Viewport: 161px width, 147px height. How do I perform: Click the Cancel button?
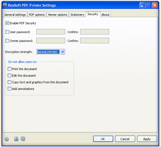(x=125, y=139)
